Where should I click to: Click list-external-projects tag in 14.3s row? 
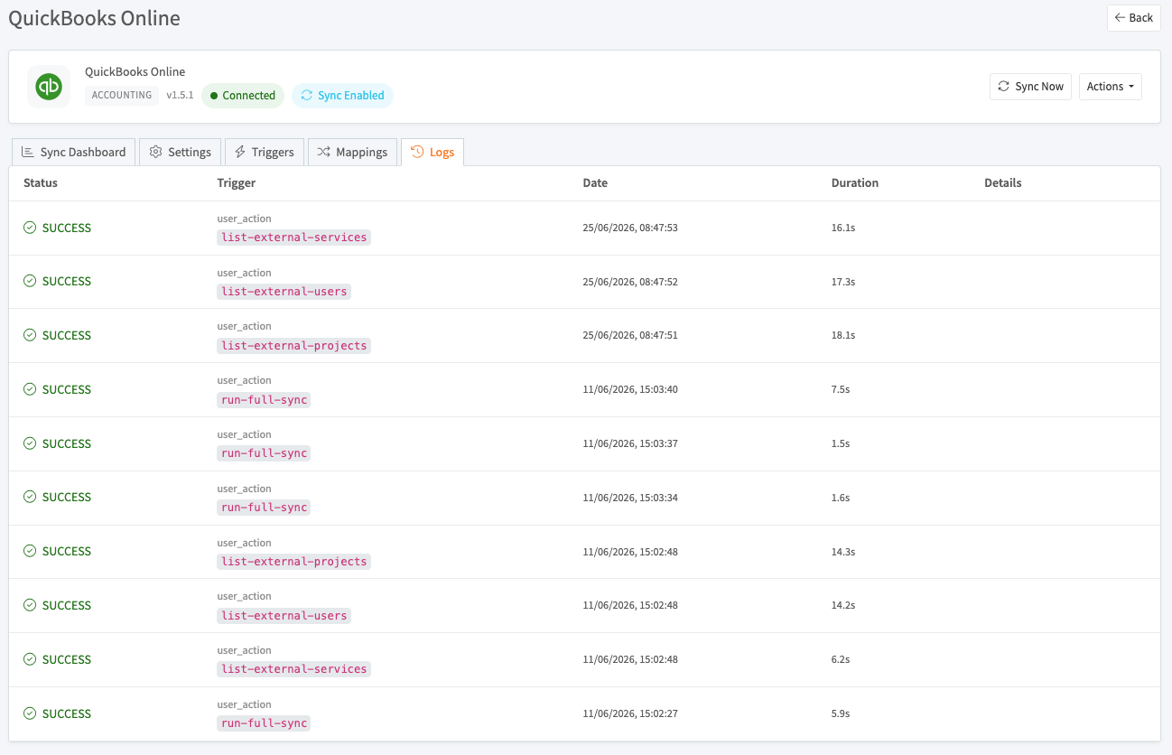pos(294,562)
